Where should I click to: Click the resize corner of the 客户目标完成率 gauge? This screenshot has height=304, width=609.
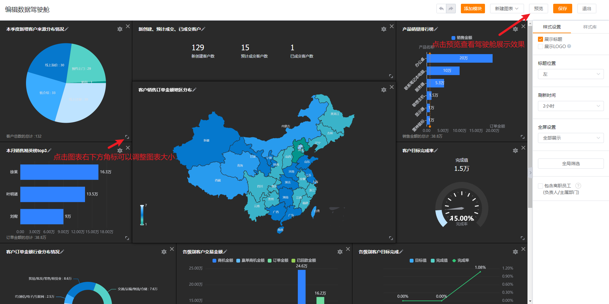click(x=522, y=238)
